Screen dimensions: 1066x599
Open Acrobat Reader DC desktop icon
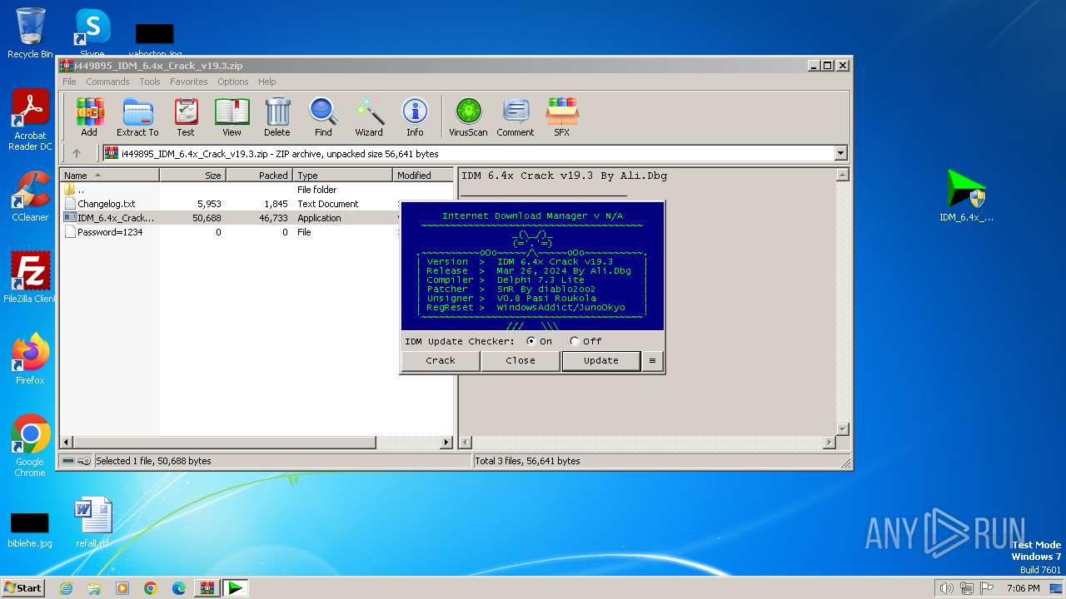(x=30, y=121)
